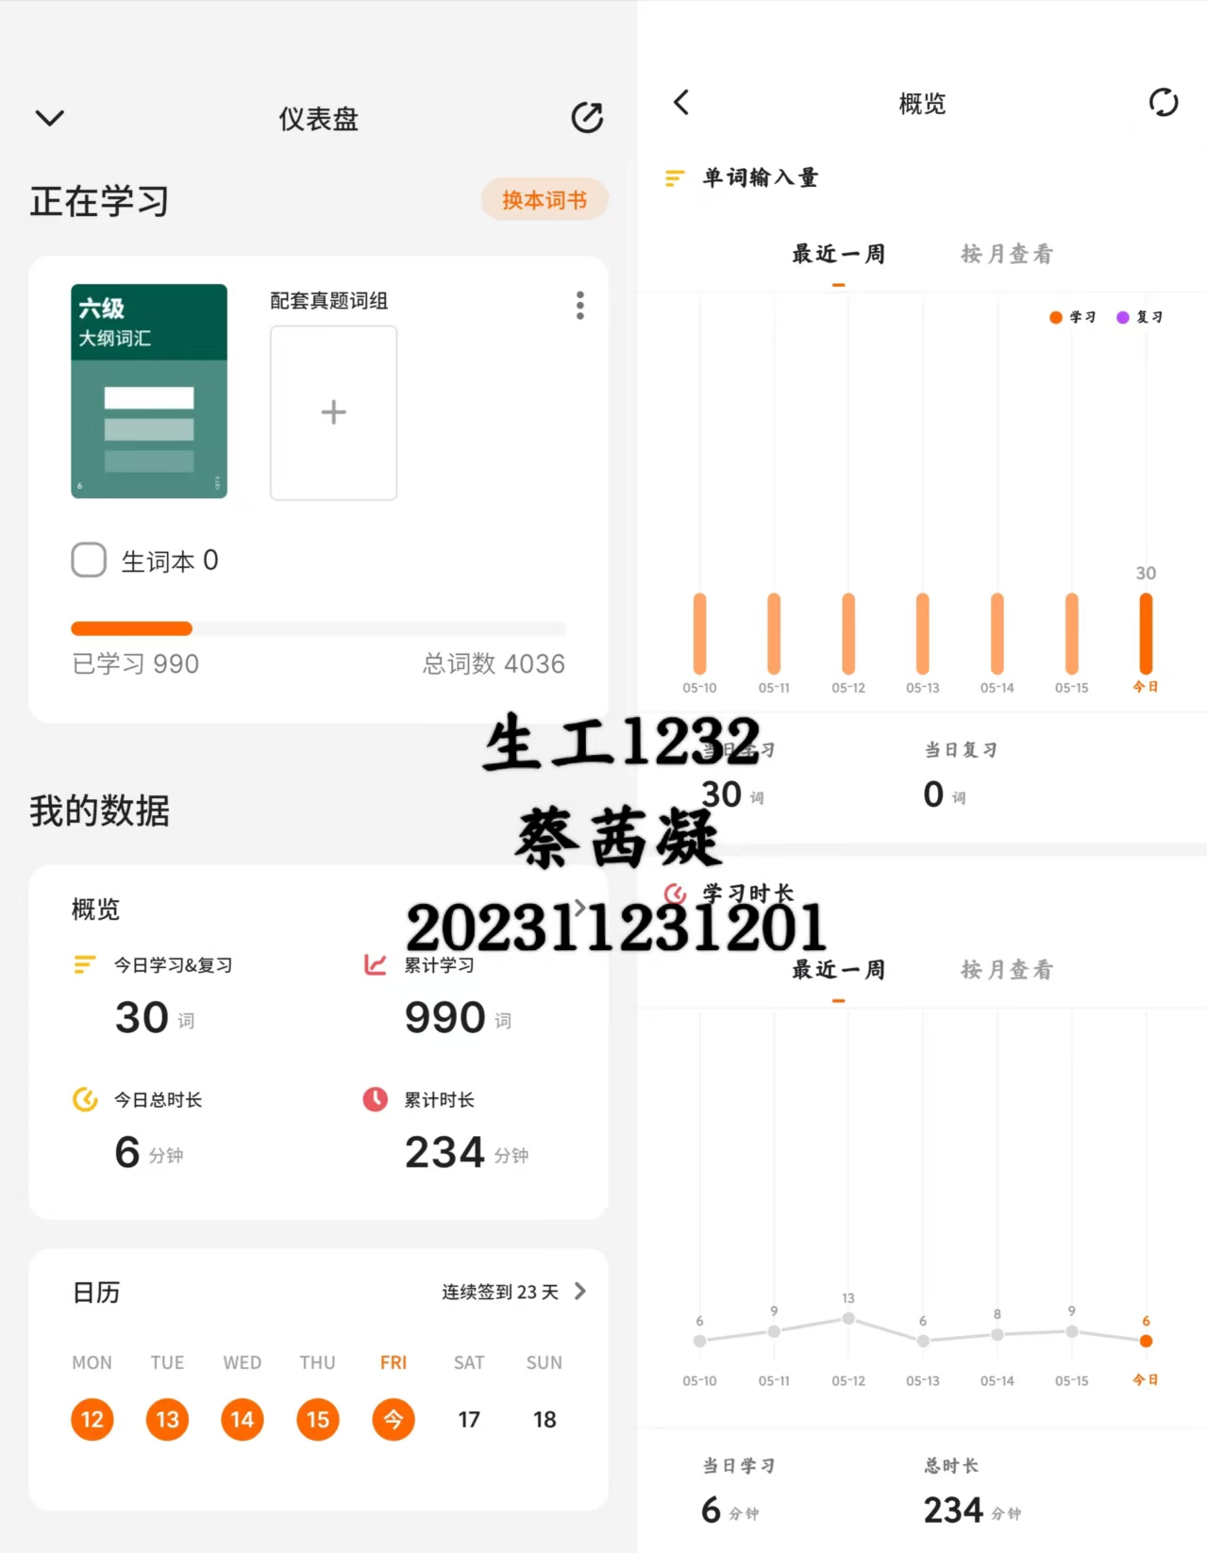Collapse dashboard with the top-left down chevron
1207x1553 pixels.
(x=50, y=118)
